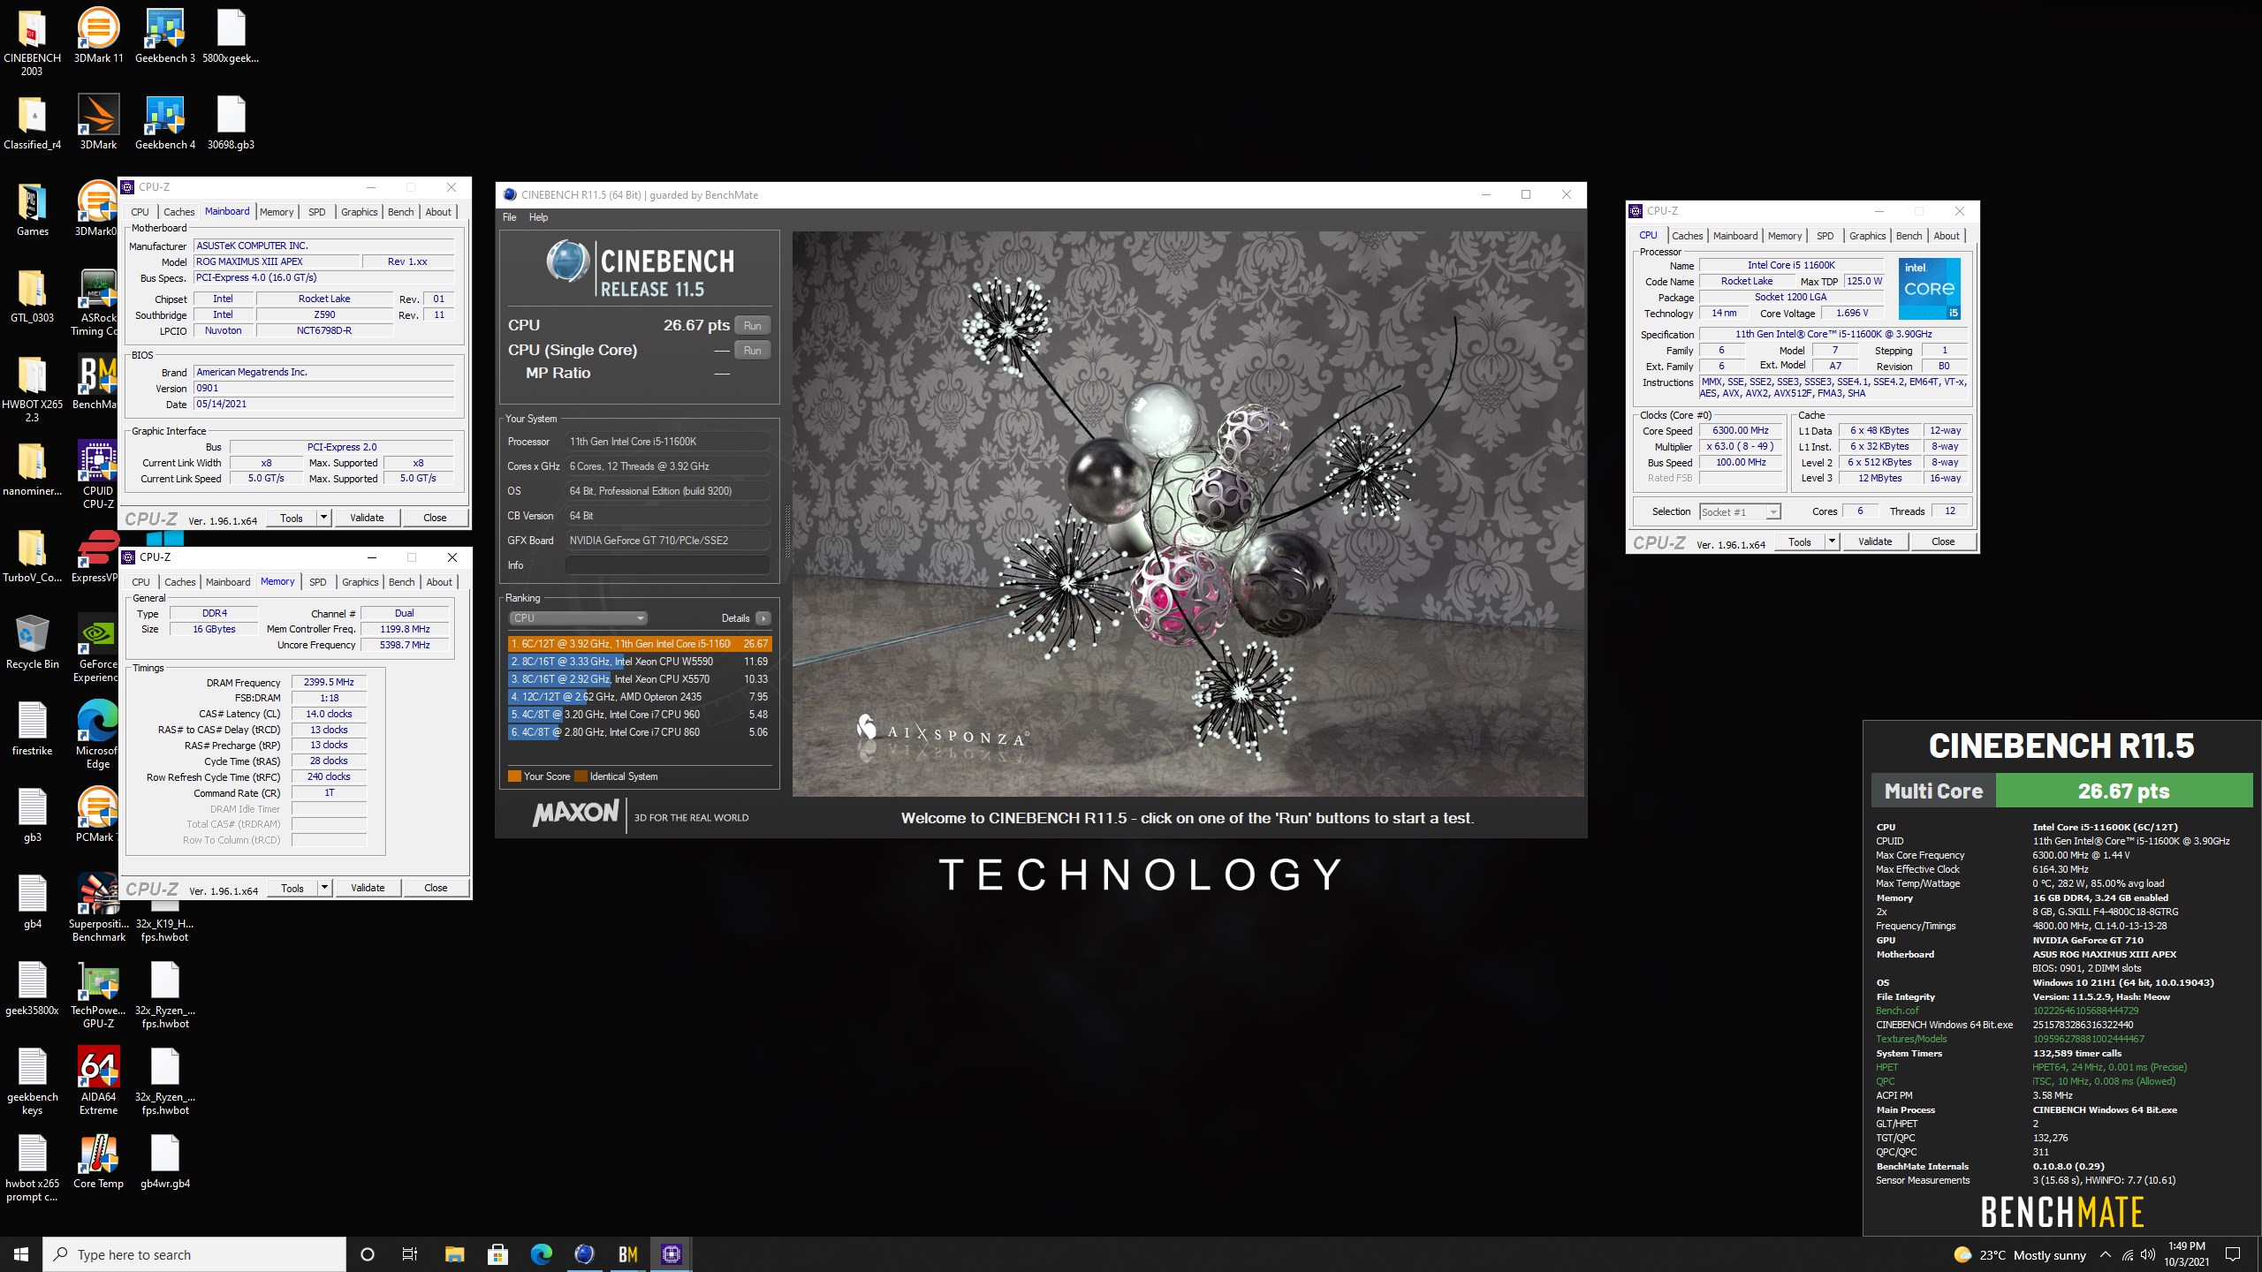Open Microsoft Store from the taskbar

497,1253
